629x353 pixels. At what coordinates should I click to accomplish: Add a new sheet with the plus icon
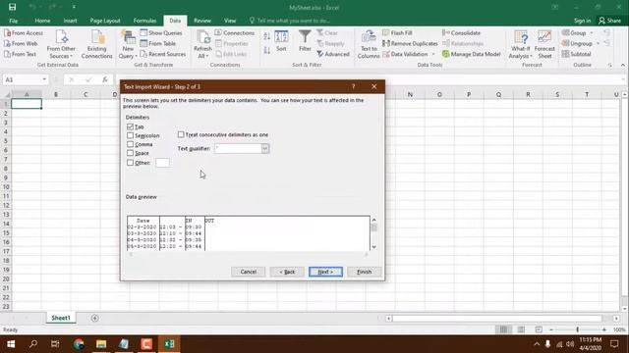click(x=94, y=318)
